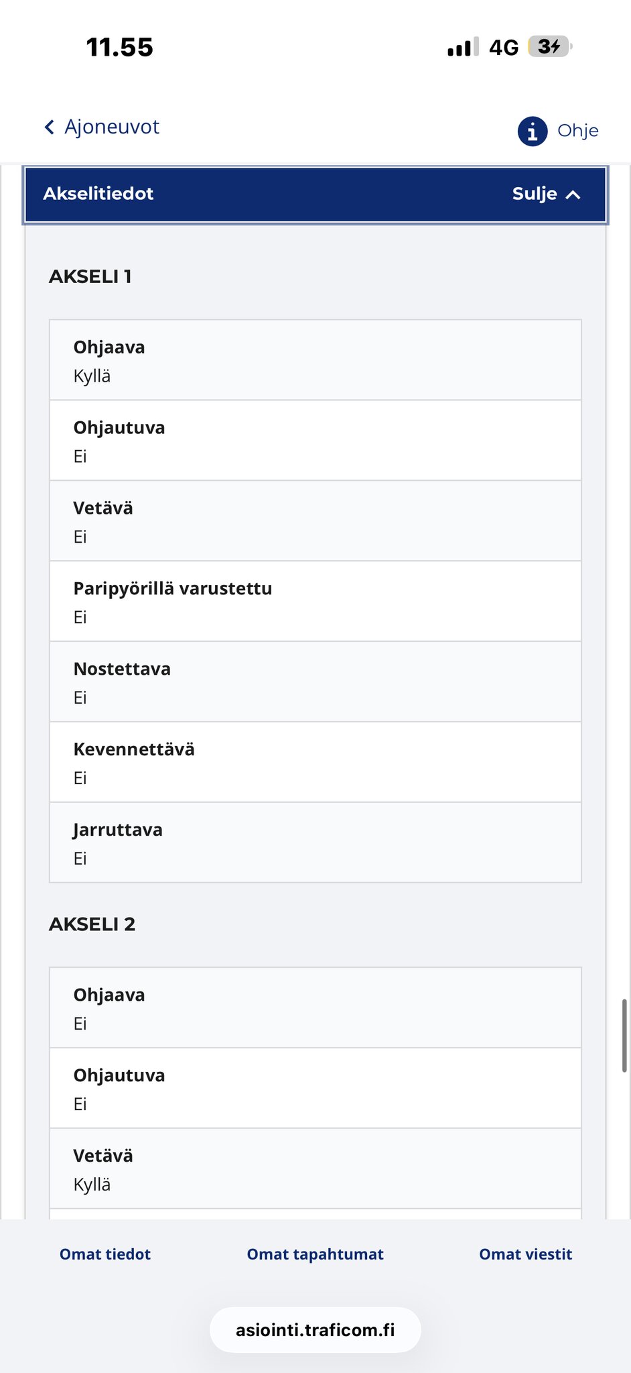Tap the battery charging indicator
The height and width of the screenshot is (1373, 631).
click(550, 47)
